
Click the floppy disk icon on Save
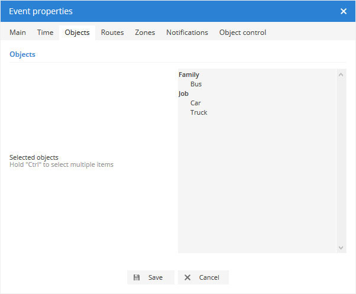[x=137, y=277]
